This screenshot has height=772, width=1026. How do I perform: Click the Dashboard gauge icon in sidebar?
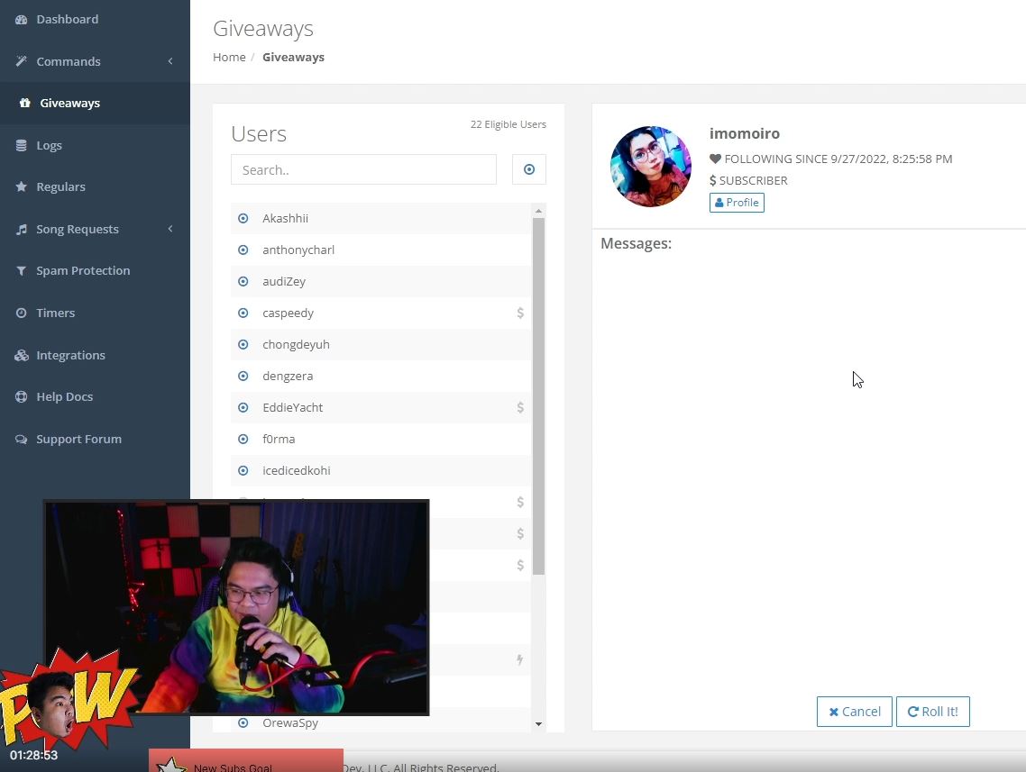22,20
